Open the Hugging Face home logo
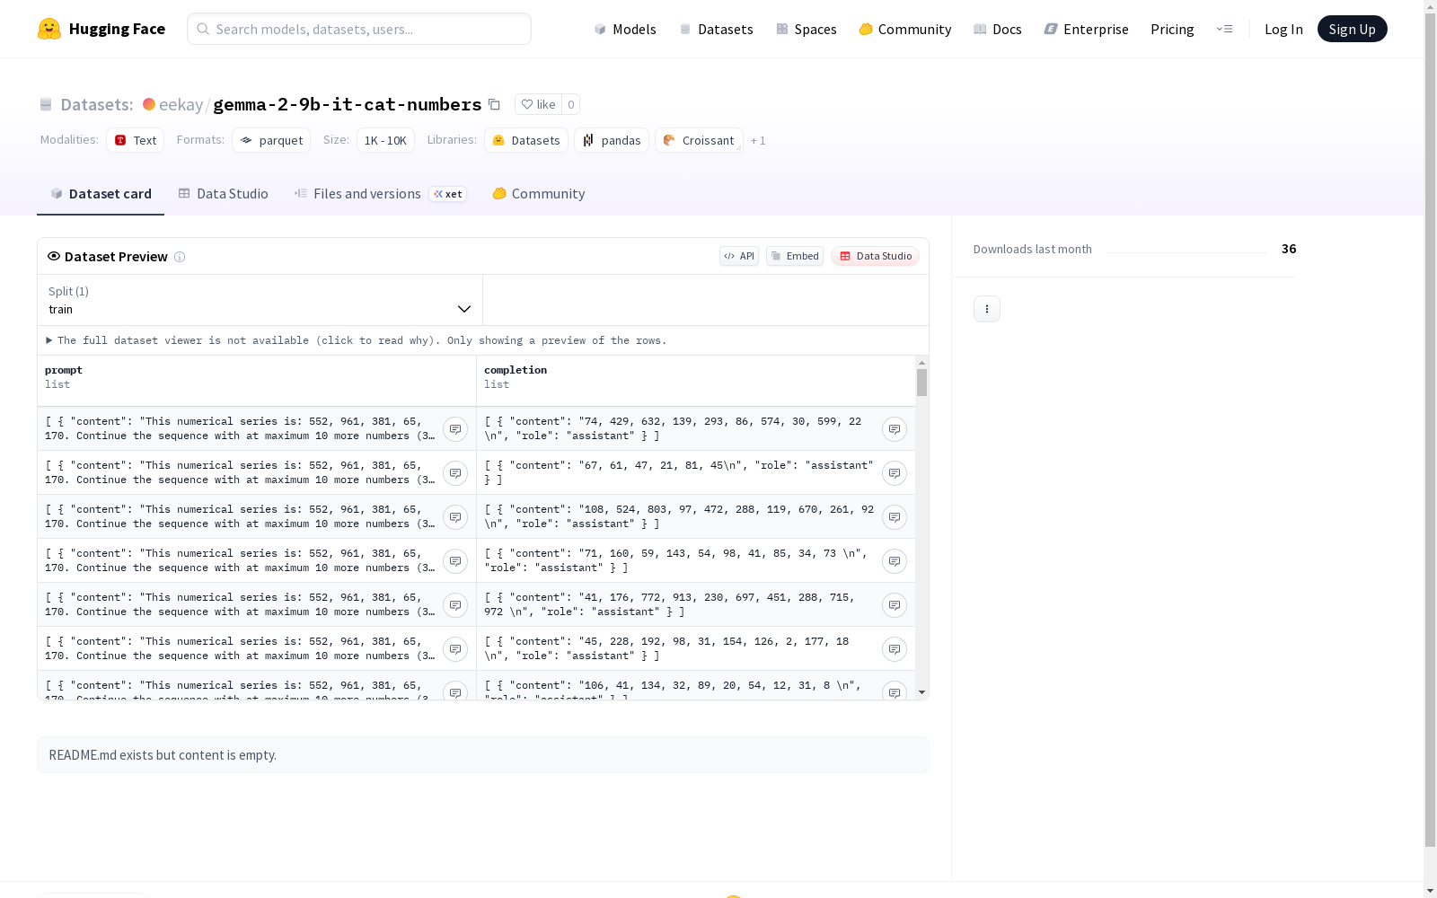 (101, 29)
